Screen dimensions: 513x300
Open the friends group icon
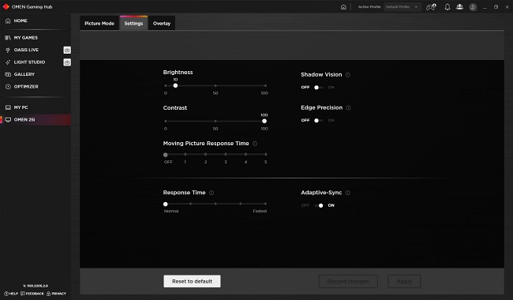pos(459,7)
